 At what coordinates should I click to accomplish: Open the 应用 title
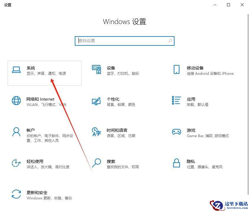(x=191, y=99)
